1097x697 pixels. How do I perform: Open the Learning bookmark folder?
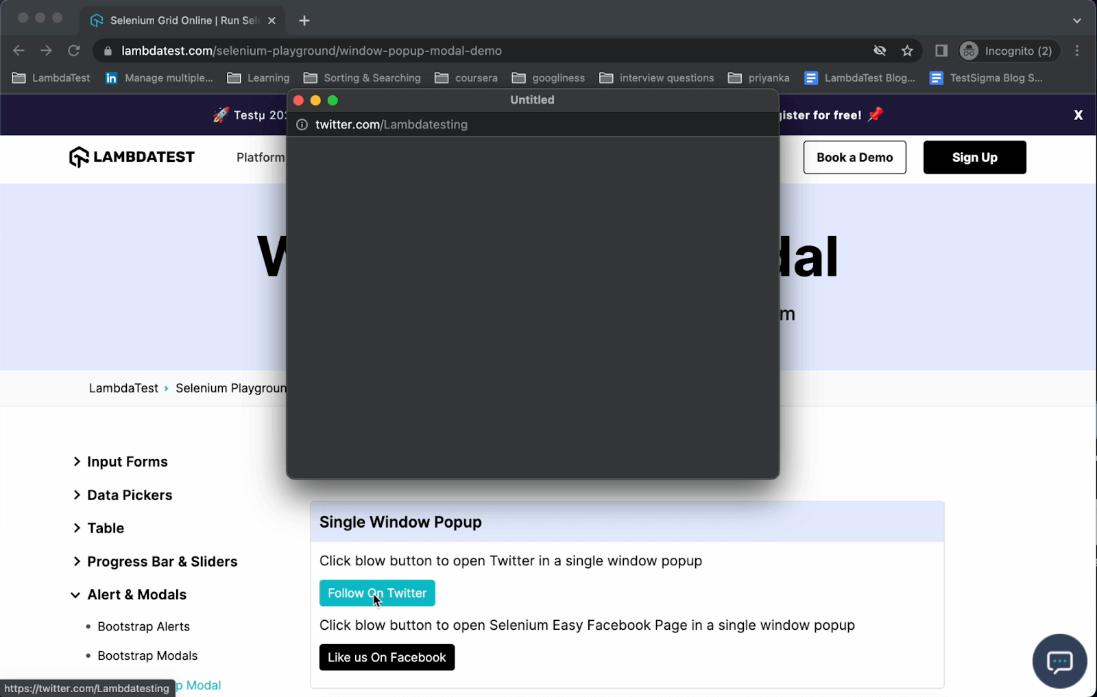click(258, 78)
